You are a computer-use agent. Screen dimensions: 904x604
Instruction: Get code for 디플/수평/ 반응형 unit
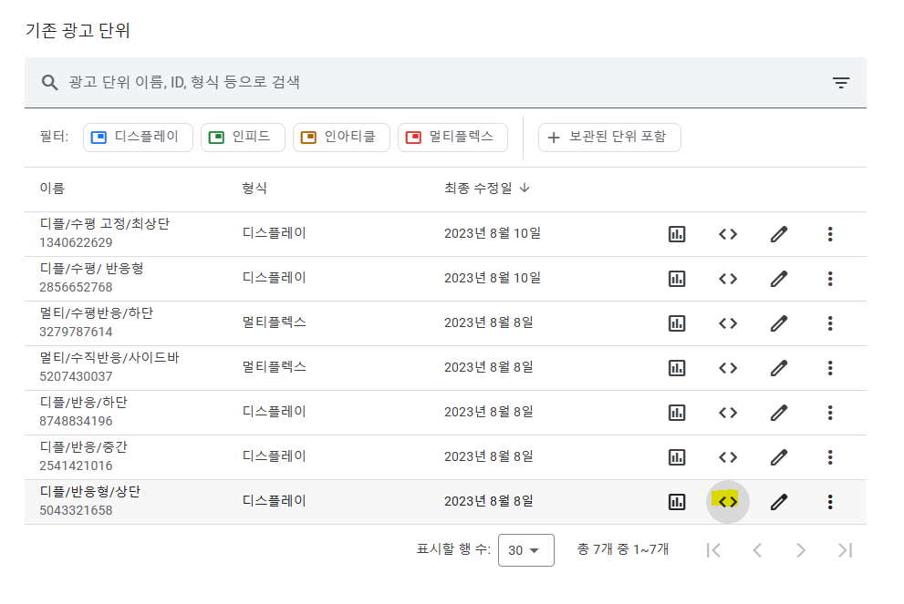728,279
